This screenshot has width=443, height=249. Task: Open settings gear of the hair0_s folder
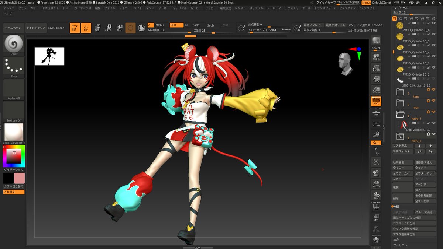[429, 134]
